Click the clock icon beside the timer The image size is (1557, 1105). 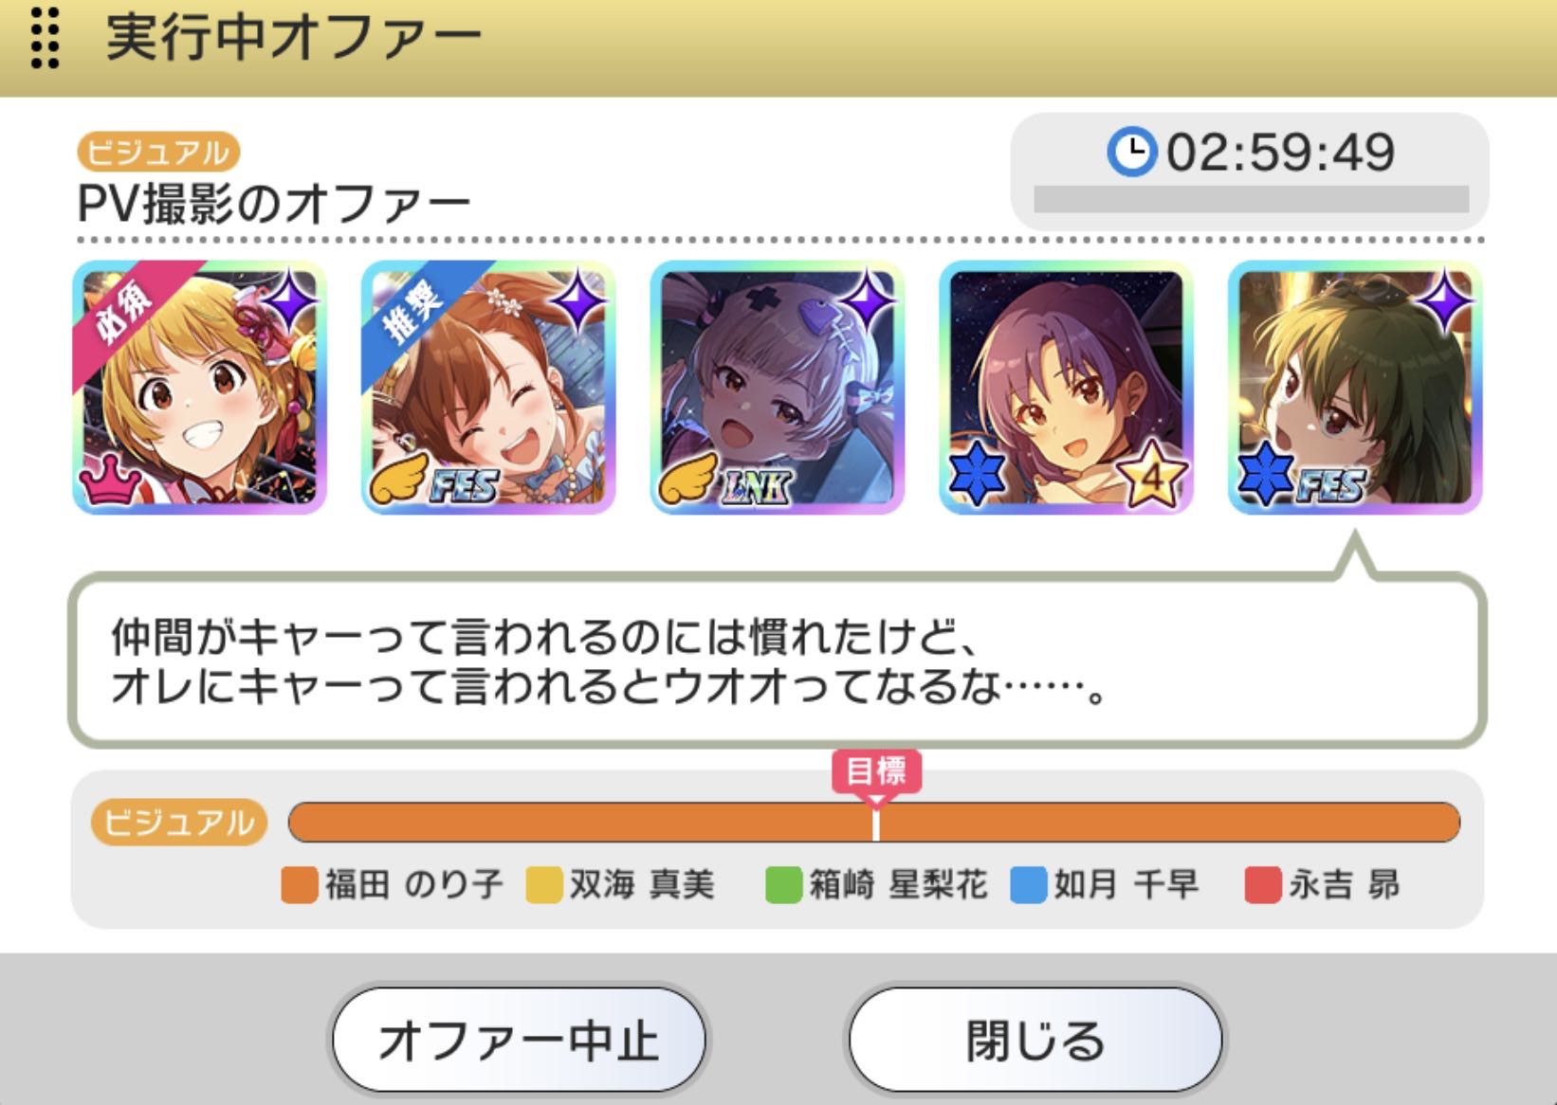pos(1132,152)
